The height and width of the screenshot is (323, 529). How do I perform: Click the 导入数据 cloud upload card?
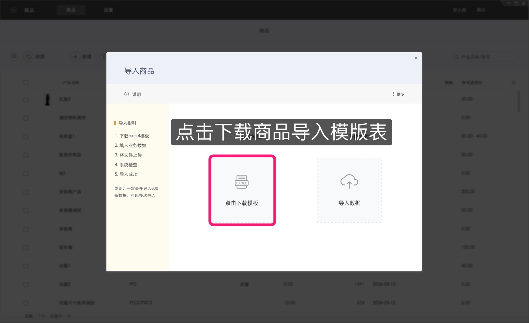pyautogui.click(x=349, y=190)
